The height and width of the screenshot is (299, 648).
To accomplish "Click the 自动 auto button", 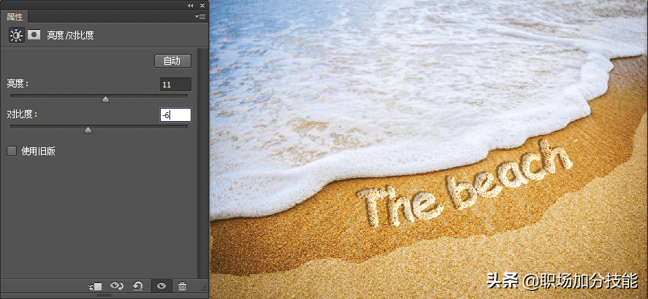I will click(172, 61).
